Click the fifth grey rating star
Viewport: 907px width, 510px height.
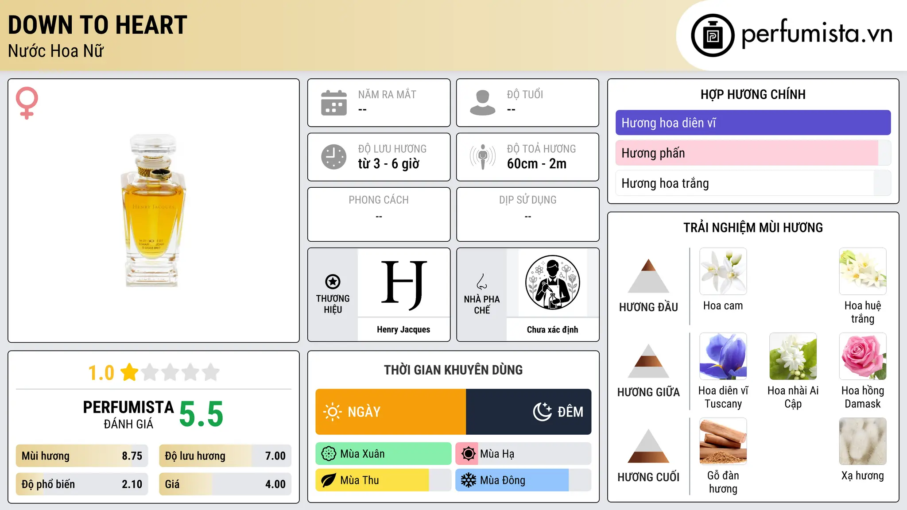point(211,372)
